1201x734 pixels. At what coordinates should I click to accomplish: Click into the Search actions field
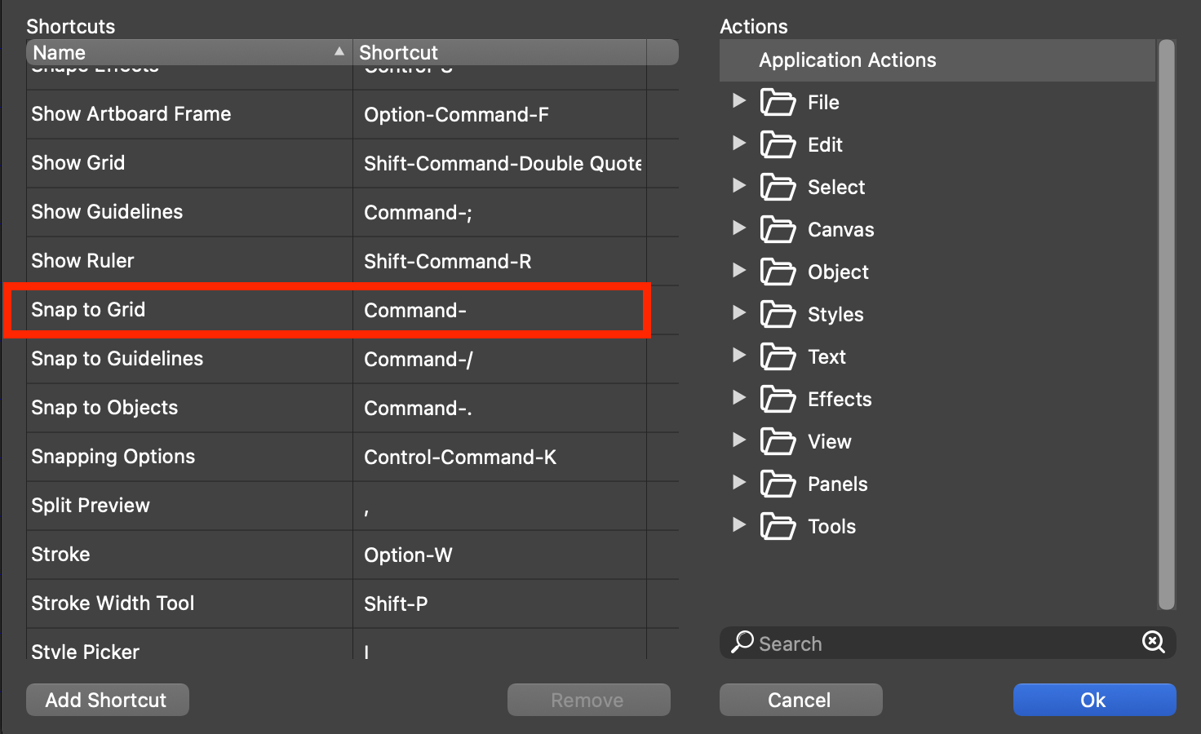[x=938, y=643]
